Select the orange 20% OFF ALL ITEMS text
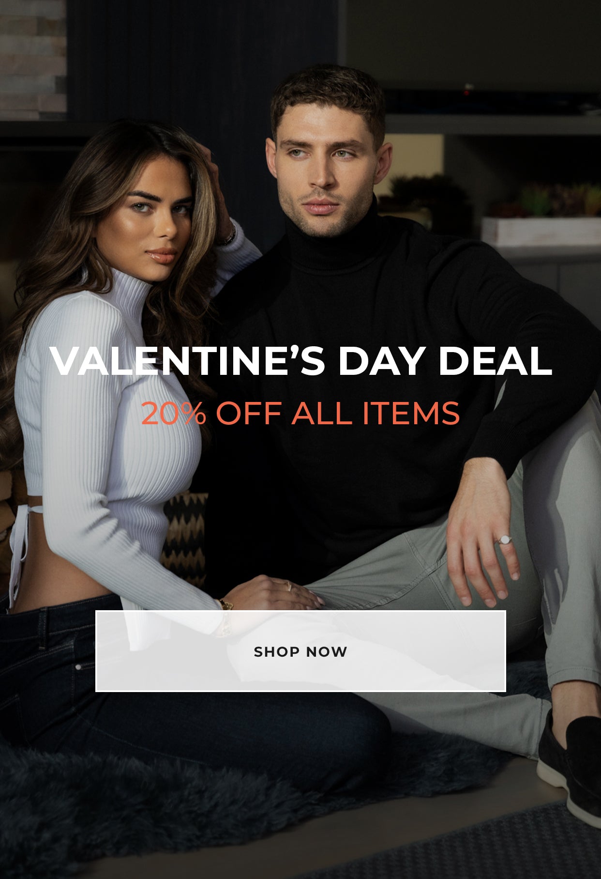The height and width of the screenshot is (879, 601). click(300, 413)
